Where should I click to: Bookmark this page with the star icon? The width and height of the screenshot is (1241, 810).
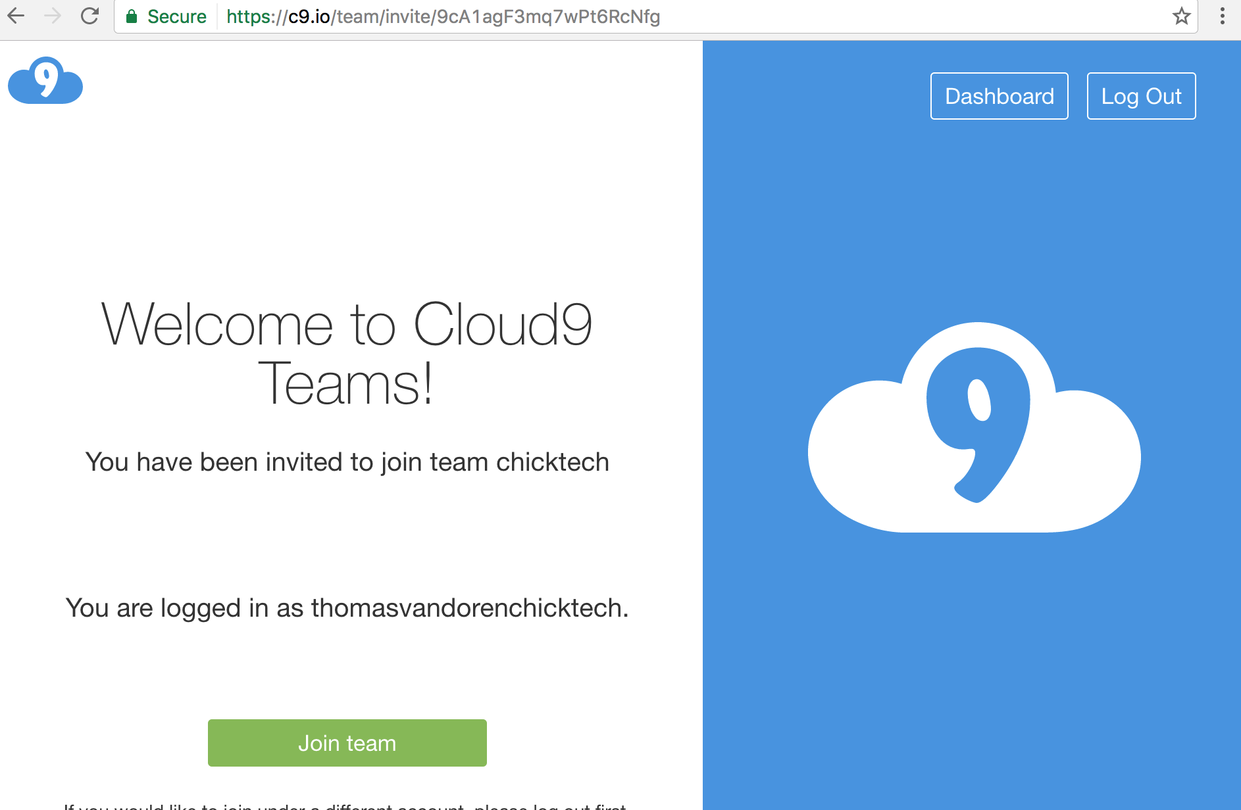pos(1181,16)
